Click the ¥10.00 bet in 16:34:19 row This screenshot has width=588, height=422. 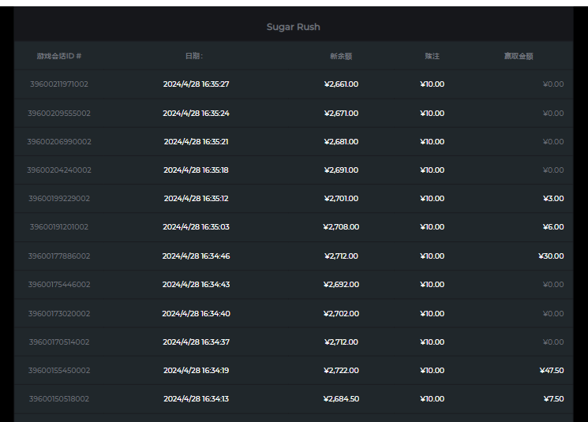tap(432, 371)
